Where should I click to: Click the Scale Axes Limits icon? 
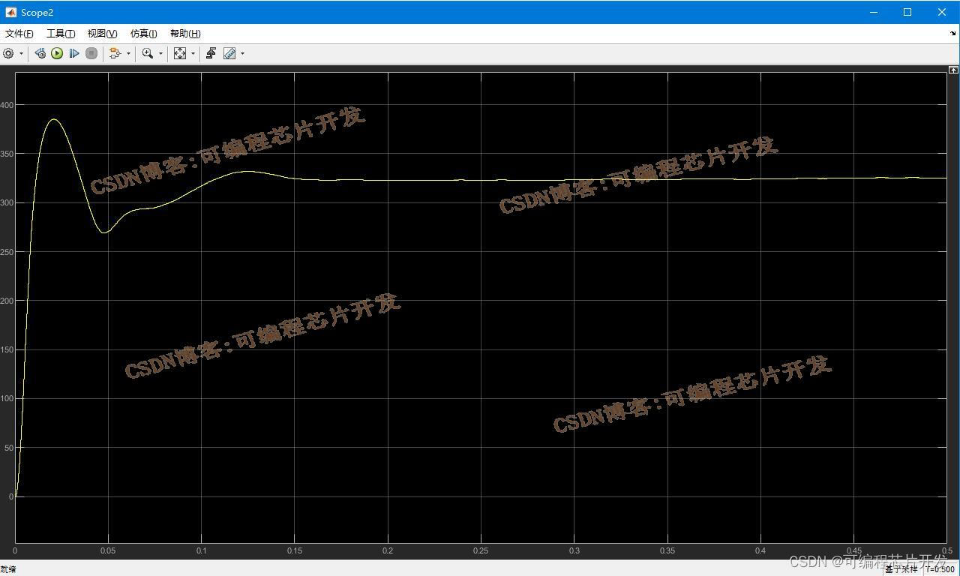[180, 53]
